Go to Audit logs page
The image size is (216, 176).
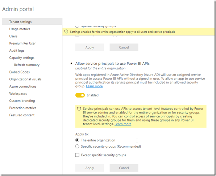tap(17, 51)
